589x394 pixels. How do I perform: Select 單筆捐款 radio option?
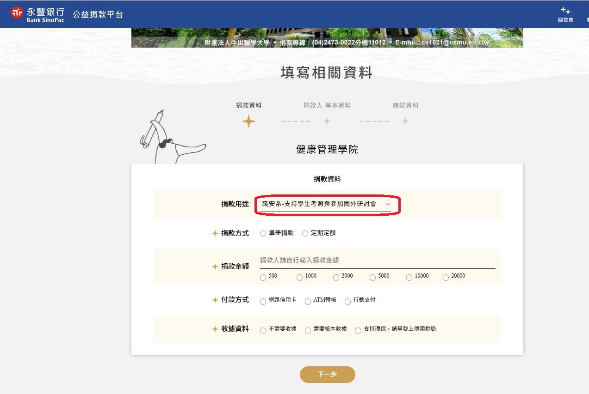point(263,234)
